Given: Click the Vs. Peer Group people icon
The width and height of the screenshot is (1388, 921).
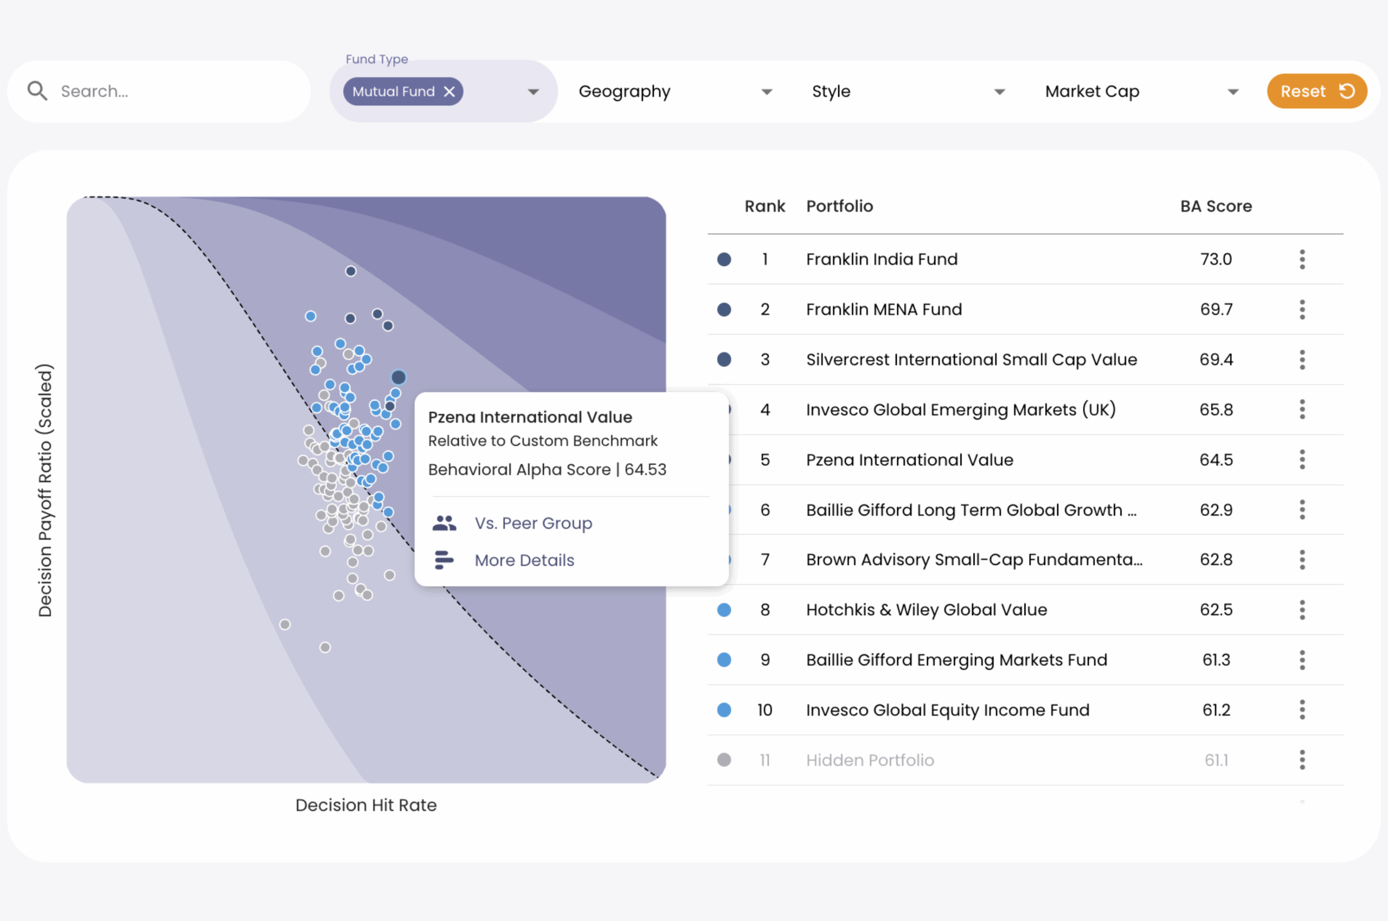Looking at the screenshot, I should 445,523.
